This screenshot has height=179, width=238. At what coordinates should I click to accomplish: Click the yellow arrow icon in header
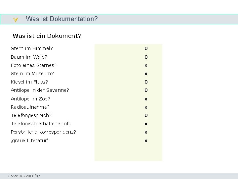(15, 20)
